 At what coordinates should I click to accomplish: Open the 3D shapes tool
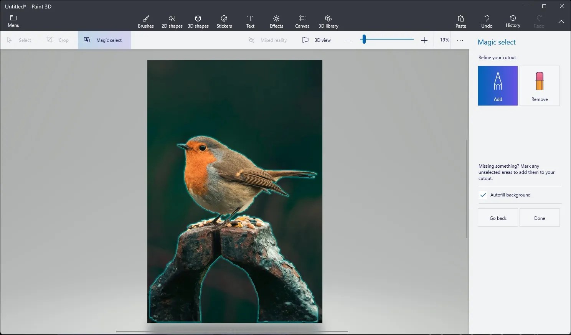click(198, 21)
